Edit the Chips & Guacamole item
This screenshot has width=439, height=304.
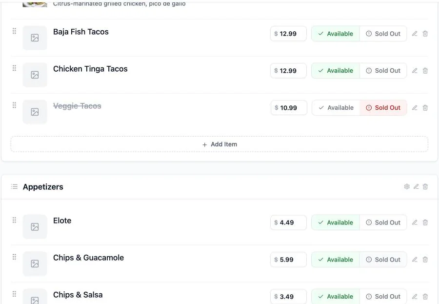pyautogui.click(x=415, y=260)
